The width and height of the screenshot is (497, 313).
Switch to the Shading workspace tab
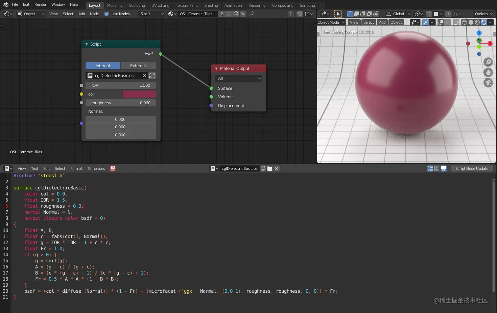pos(211,5)
